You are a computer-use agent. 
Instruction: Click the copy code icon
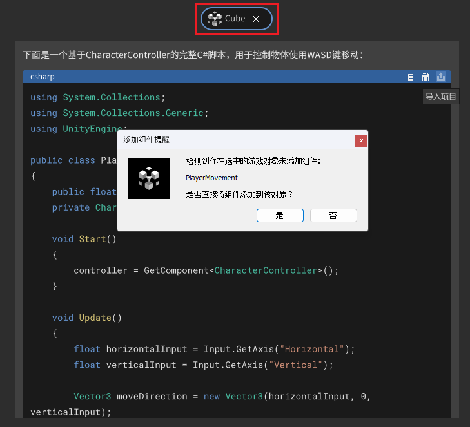click(410, 77)
